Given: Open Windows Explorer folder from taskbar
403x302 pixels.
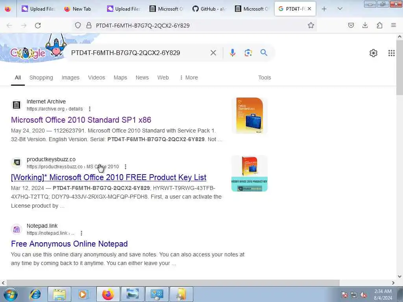Looking at the screenshot, I should coord(59,294).
